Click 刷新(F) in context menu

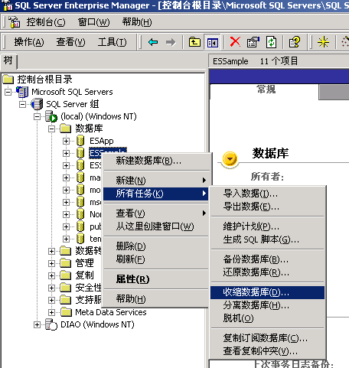[x=156, y=259]
